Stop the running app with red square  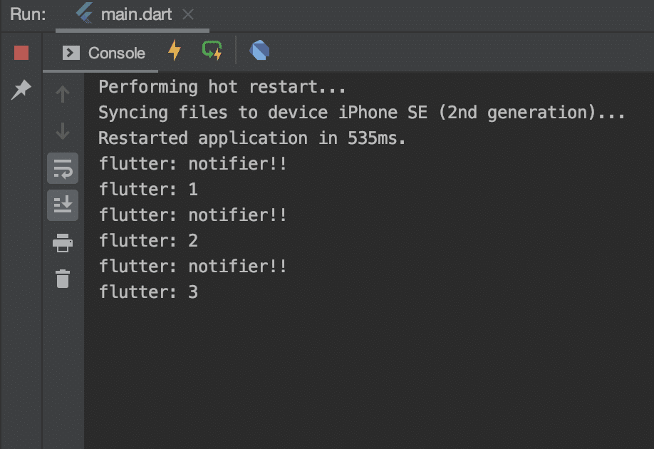pos(21,53)
